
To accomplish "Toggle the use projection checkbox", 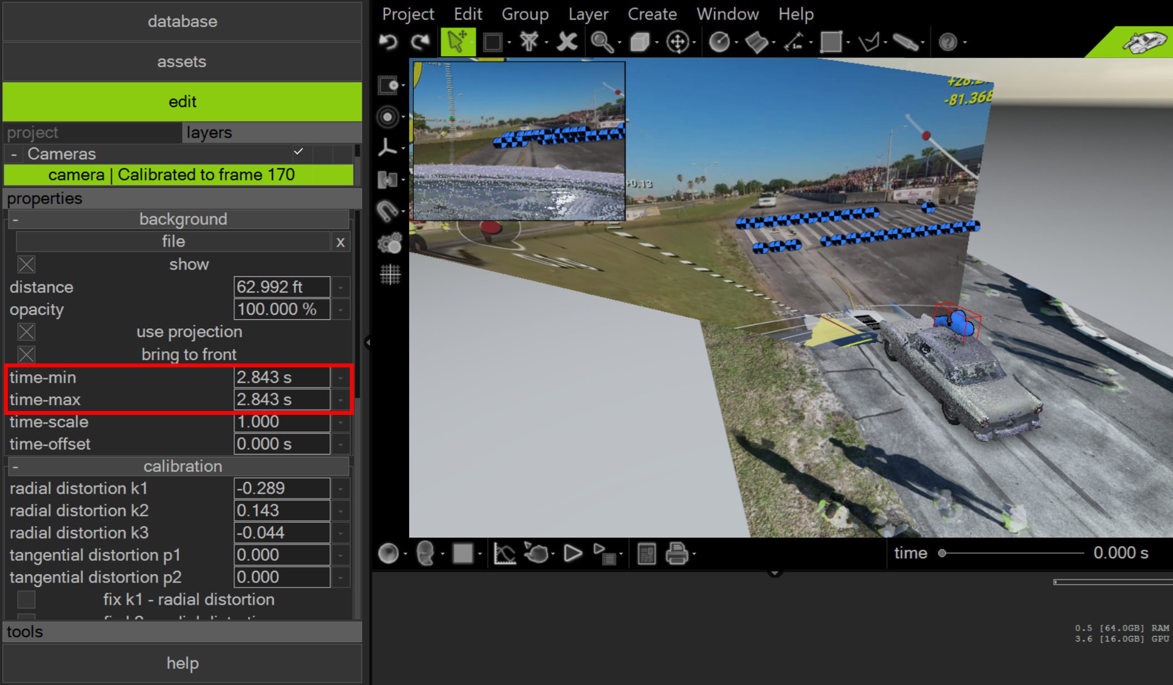I will (x=26, y=332).
